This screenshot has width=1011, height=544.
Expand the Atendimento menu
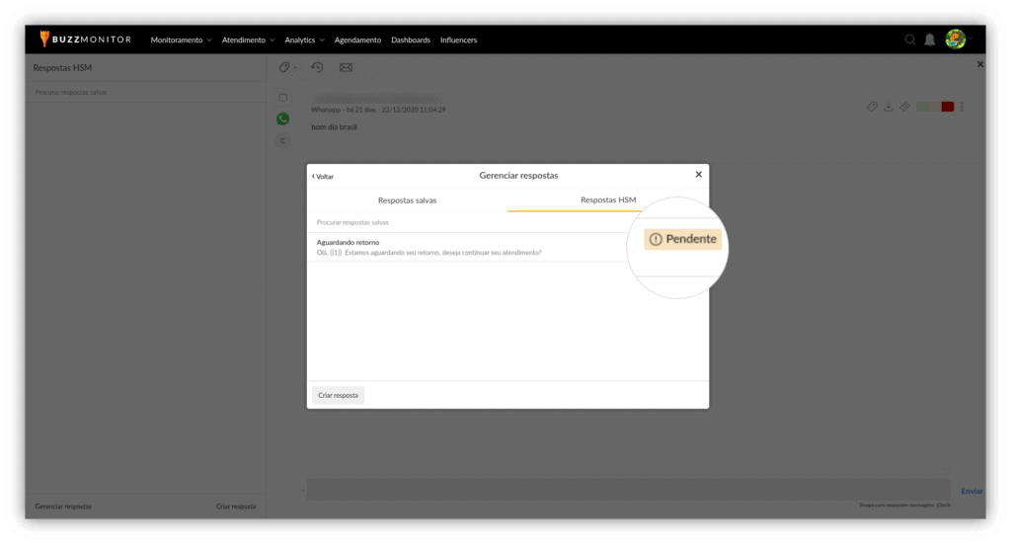click(x=248, y=40)
